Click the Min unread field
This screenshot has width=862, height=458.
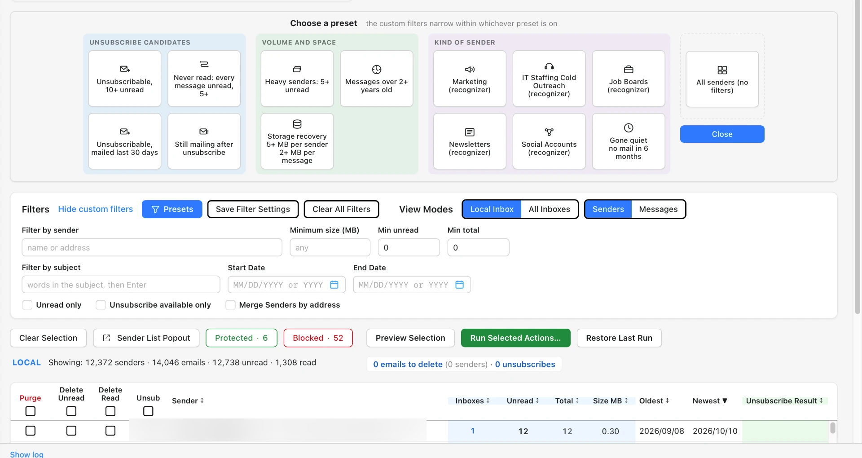(409, 247)
